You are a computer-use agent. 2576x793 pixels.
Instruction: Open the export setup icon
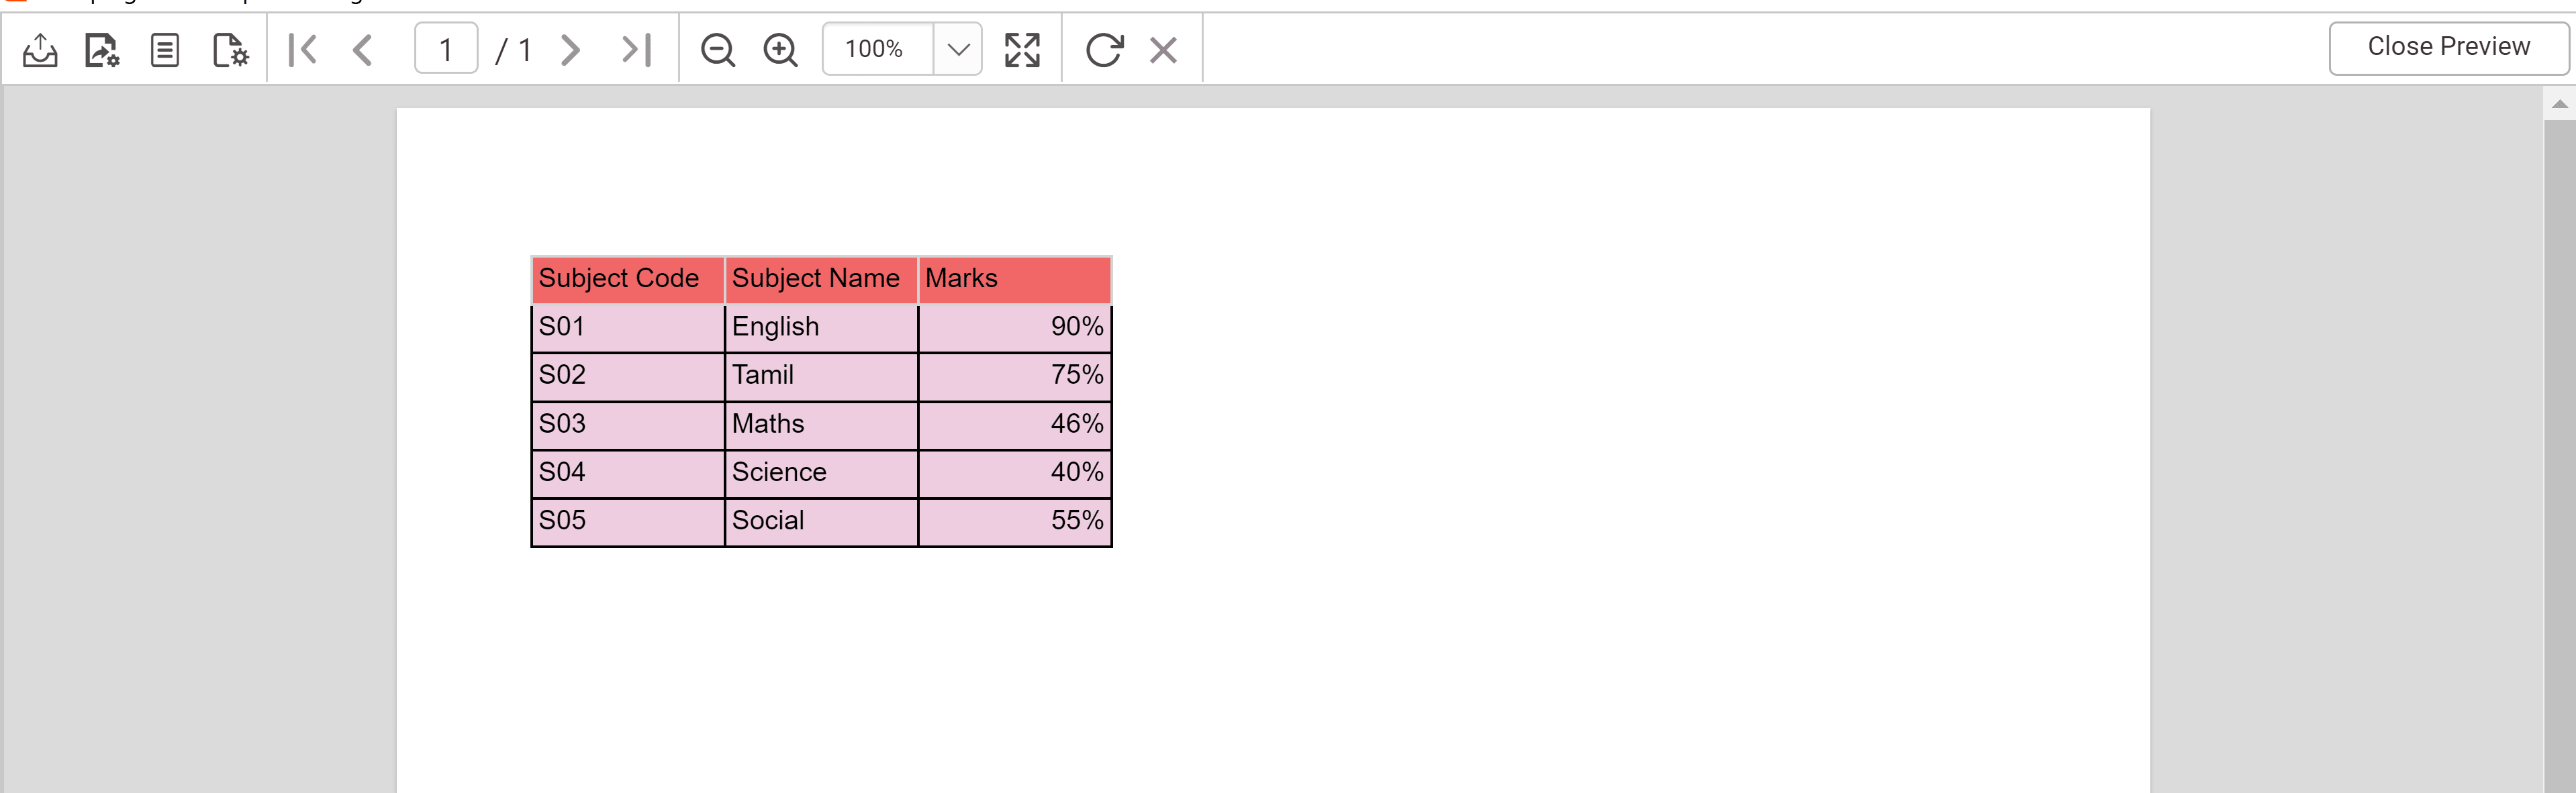(x=102, y=50)
